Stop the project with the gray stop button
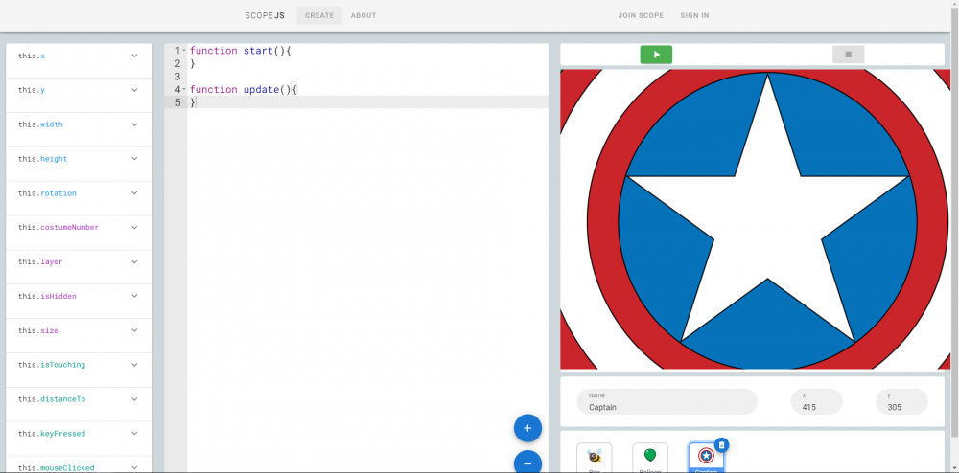Viewport: 959px width, 473px height. click(849, 55)
